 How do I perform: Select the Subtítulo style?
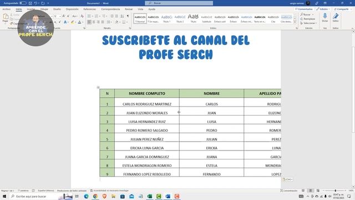click(207, 18)
